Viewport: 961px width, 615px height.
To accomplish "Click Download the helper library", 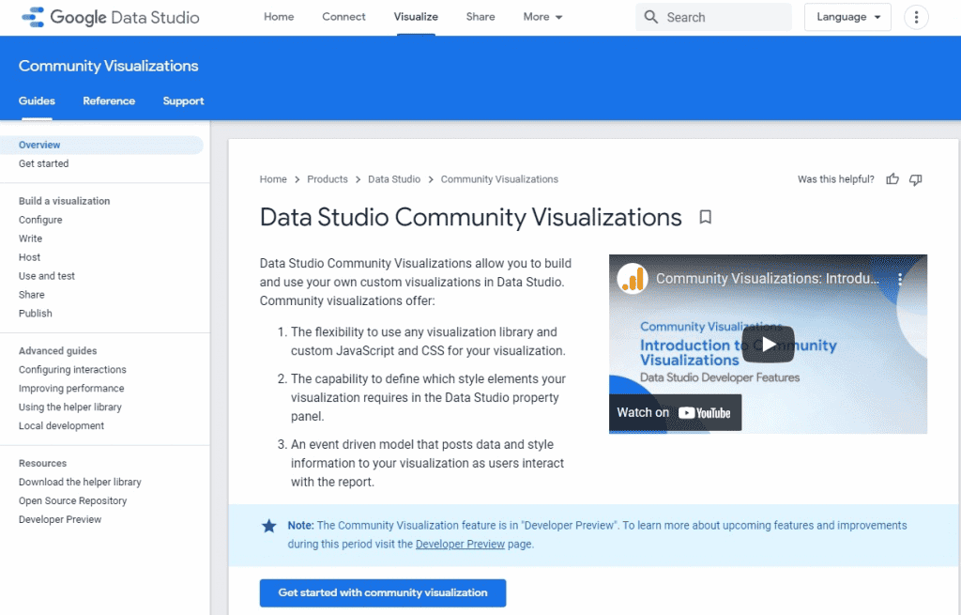I will (x=80, y=482).
